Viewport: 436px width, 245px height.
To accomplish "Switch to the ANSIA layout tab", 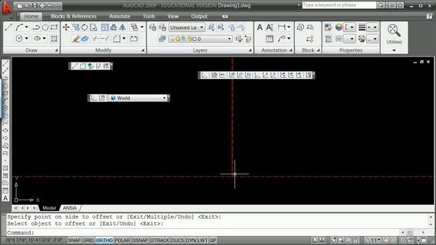I will [69, 208].
